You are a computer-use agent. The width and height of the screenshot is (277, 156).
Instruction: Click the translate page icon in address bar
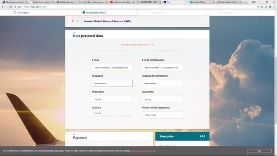tap(262, 7)
